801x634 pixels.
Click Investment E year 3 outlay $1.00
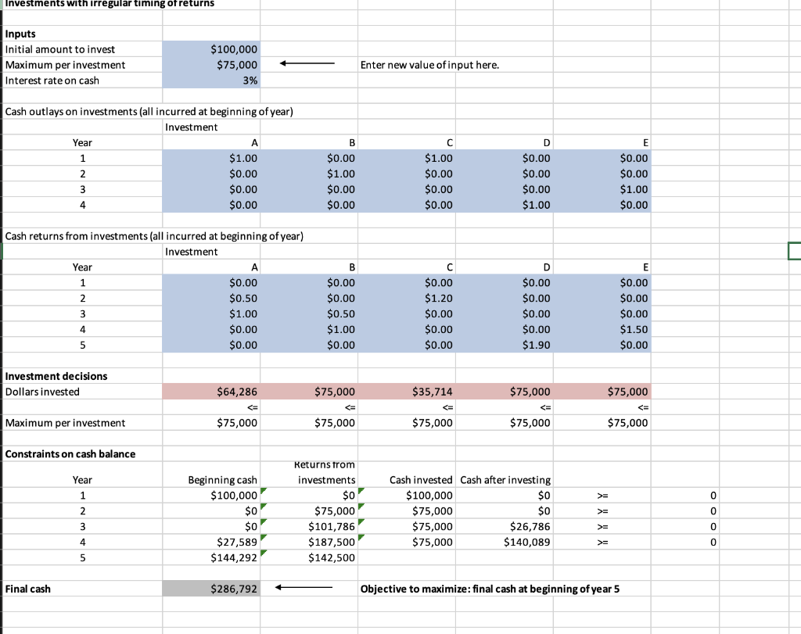coord(602,189)
